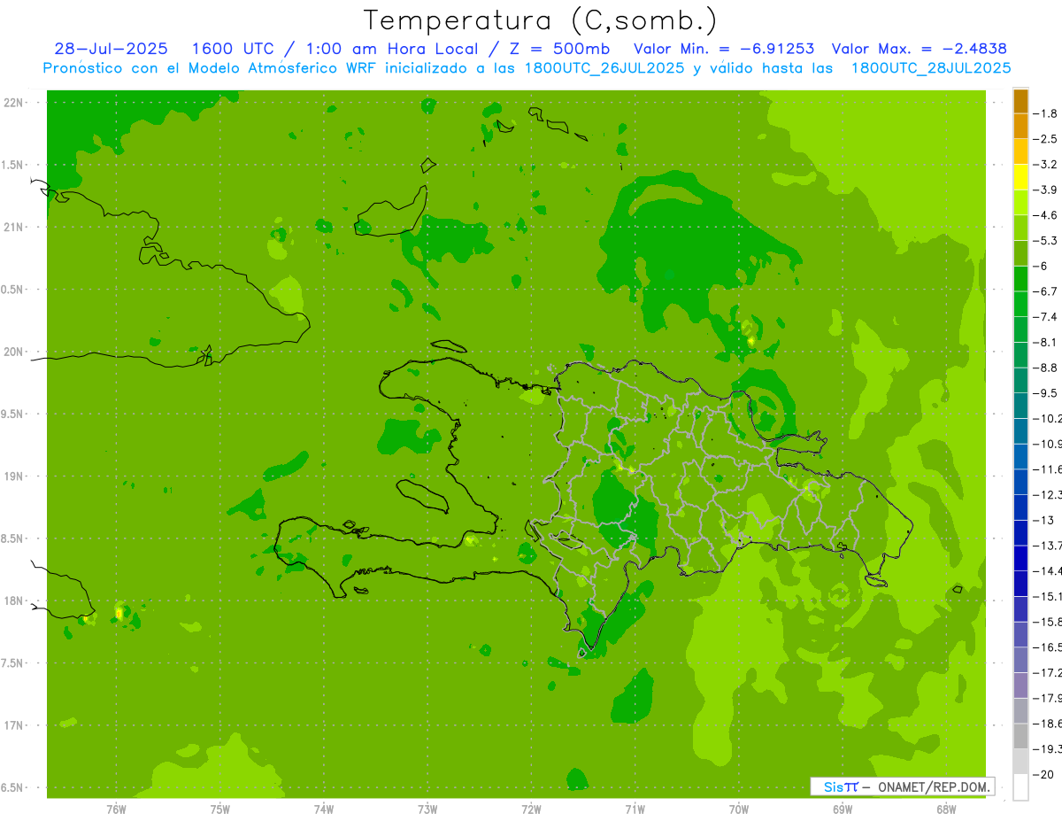The image size is (1062, 821).
Task: Click the 19N latitude axis label
Action: tap(15, 476)
